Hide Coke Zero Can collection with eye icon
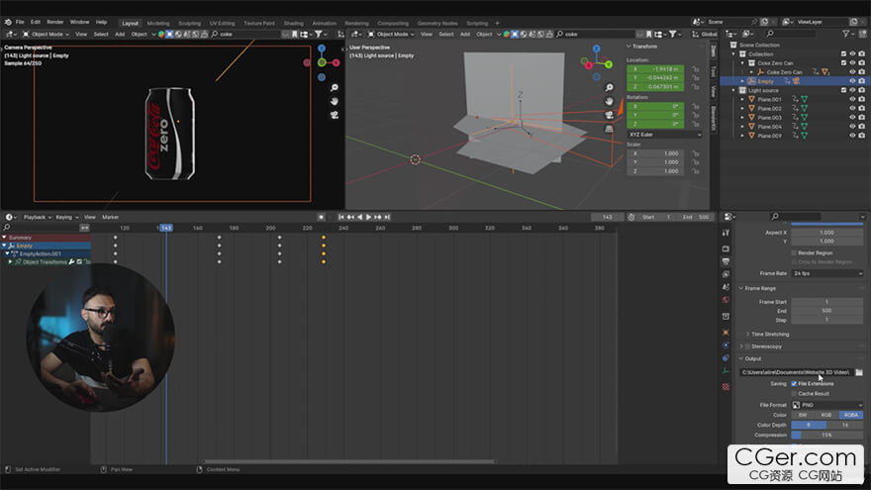Screen dimensions: 871x490 pos(852,62)
